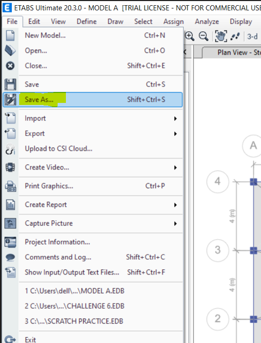Open the Analyze menu
Image resolution: width=261 pixels, height=343 pixels.
tap(207, 21)
